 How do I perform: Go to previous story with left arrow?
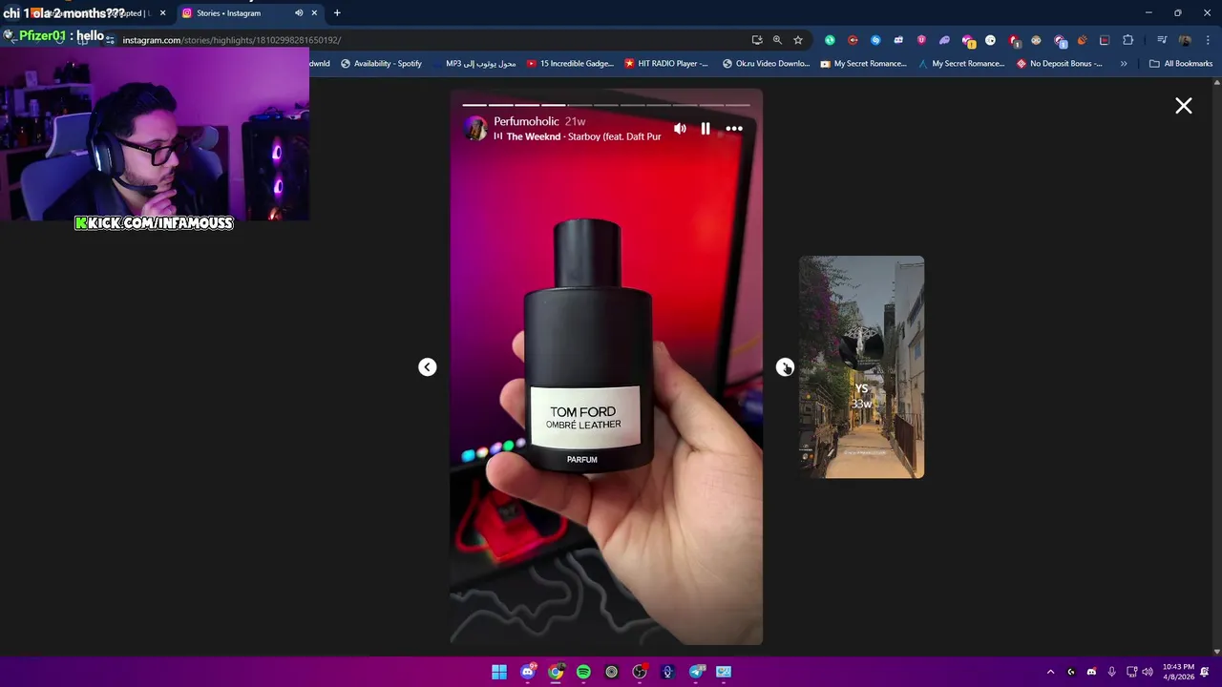[428, 367]
